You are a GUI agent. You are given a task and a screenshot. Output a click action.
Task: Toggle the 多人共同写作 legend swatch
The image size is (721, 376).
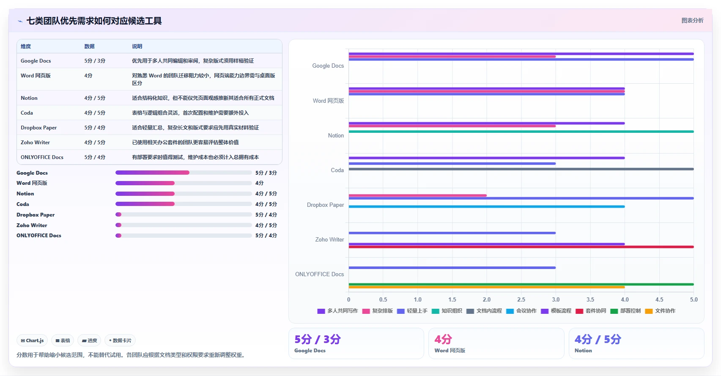point(321,311)
